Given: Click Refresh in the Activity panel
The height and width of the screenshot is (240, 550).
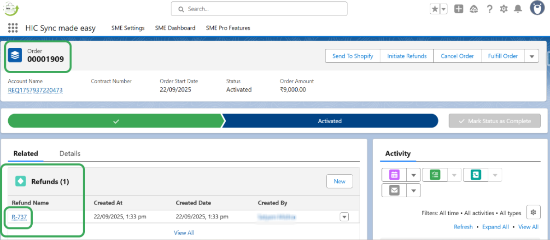Looking at the screenshot, I should 463,227.
